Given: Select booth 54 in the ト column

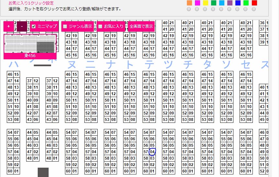Looking at the screenshot, I should tap(126, 133).
